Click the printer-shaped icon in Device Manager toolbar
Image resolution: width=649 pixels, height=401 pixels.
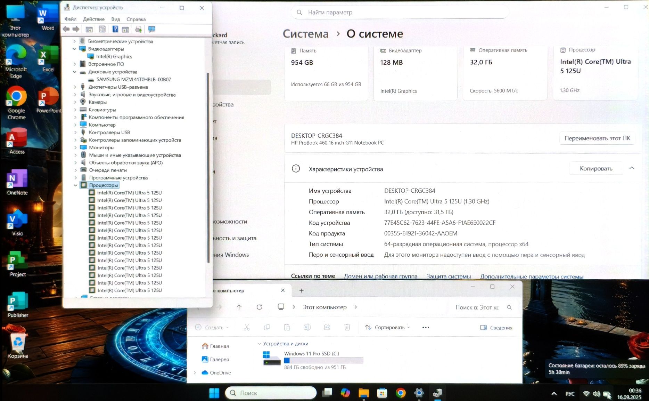click(x=138, y=29)
